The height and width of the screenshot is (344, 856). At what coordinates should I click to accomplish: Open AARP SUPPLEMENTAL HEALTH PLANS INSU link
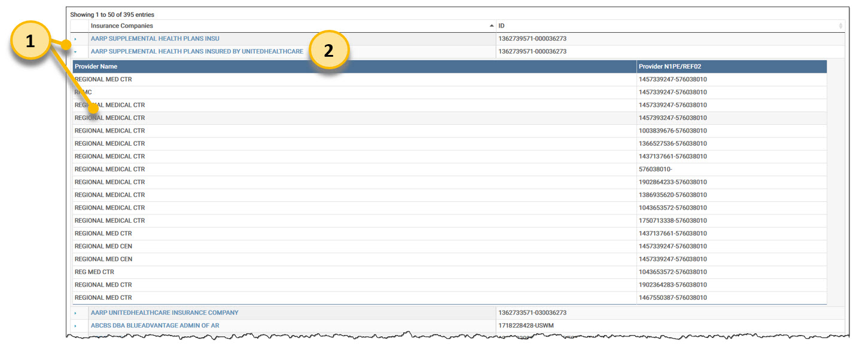155,39
